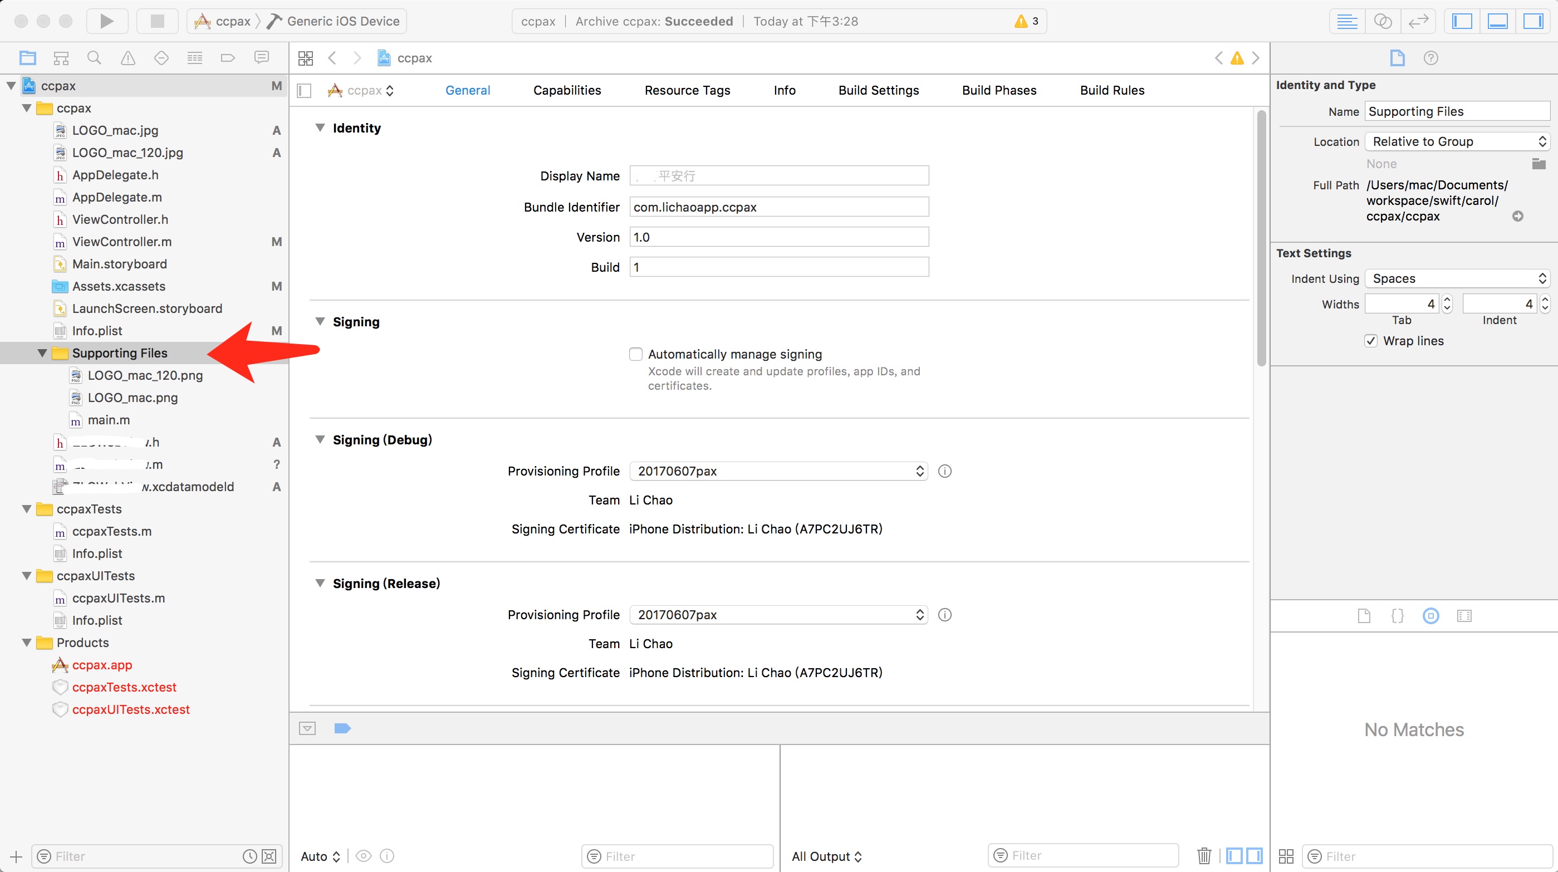Switch to the Capabilities tab

pos(567,91)
